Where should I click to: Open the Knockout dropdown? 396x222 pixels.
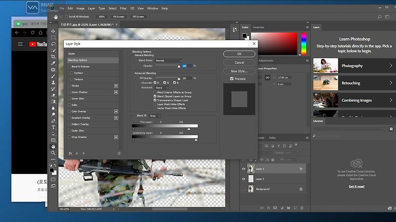pyautogui.click(x=162, y=88)
